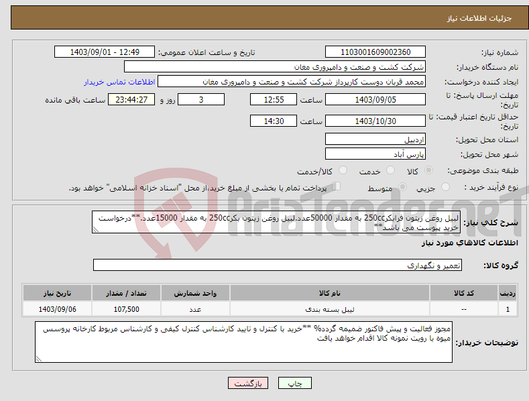Screen dimensions: 529x401
Task: Click the کد کالا column header
Action: [x=464, y=293]
